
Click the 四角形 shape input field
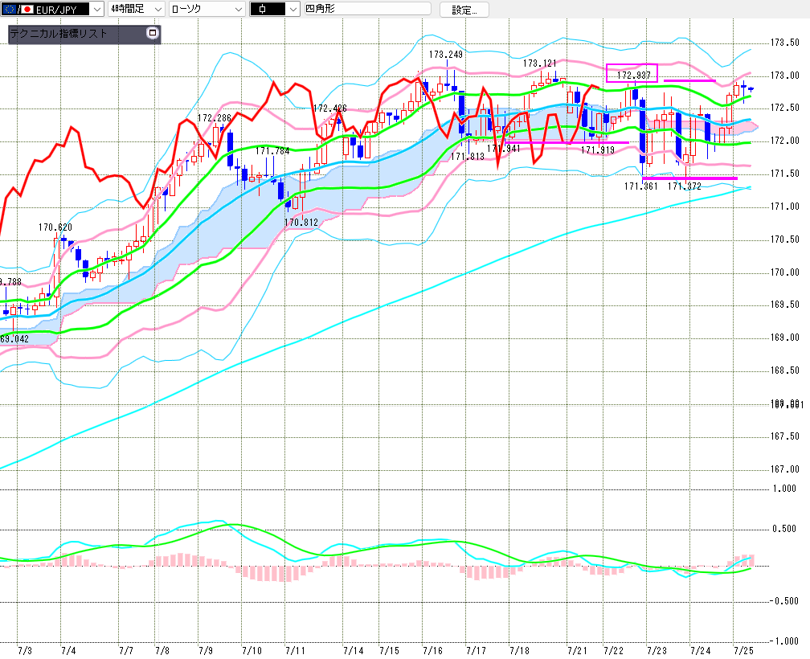[x=368, y=9]
